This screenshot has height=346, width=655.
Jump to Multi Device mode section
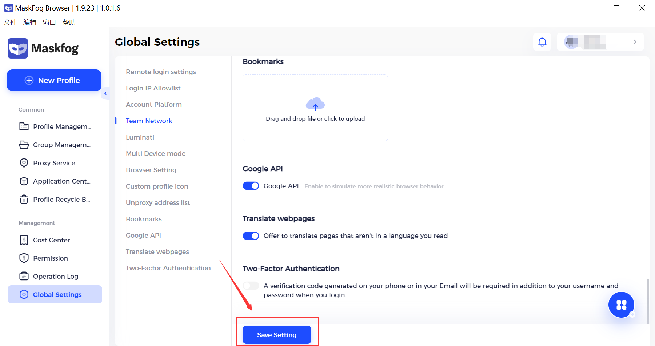tap(156, 154)
